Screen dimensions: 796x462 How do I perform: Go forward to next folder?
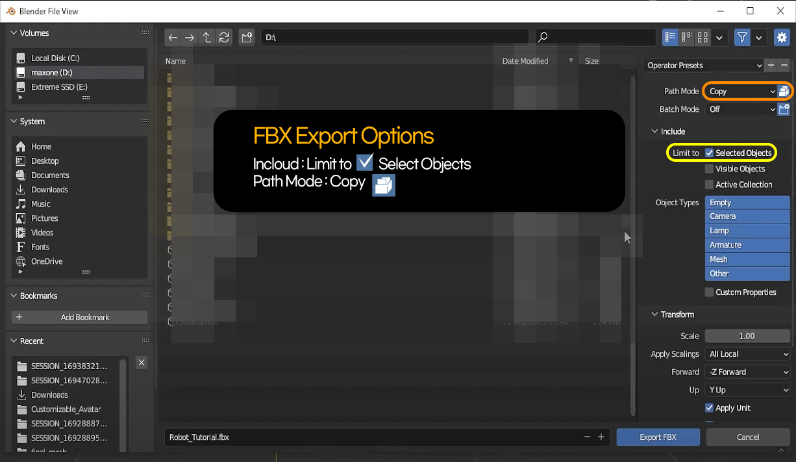[190, 38]
